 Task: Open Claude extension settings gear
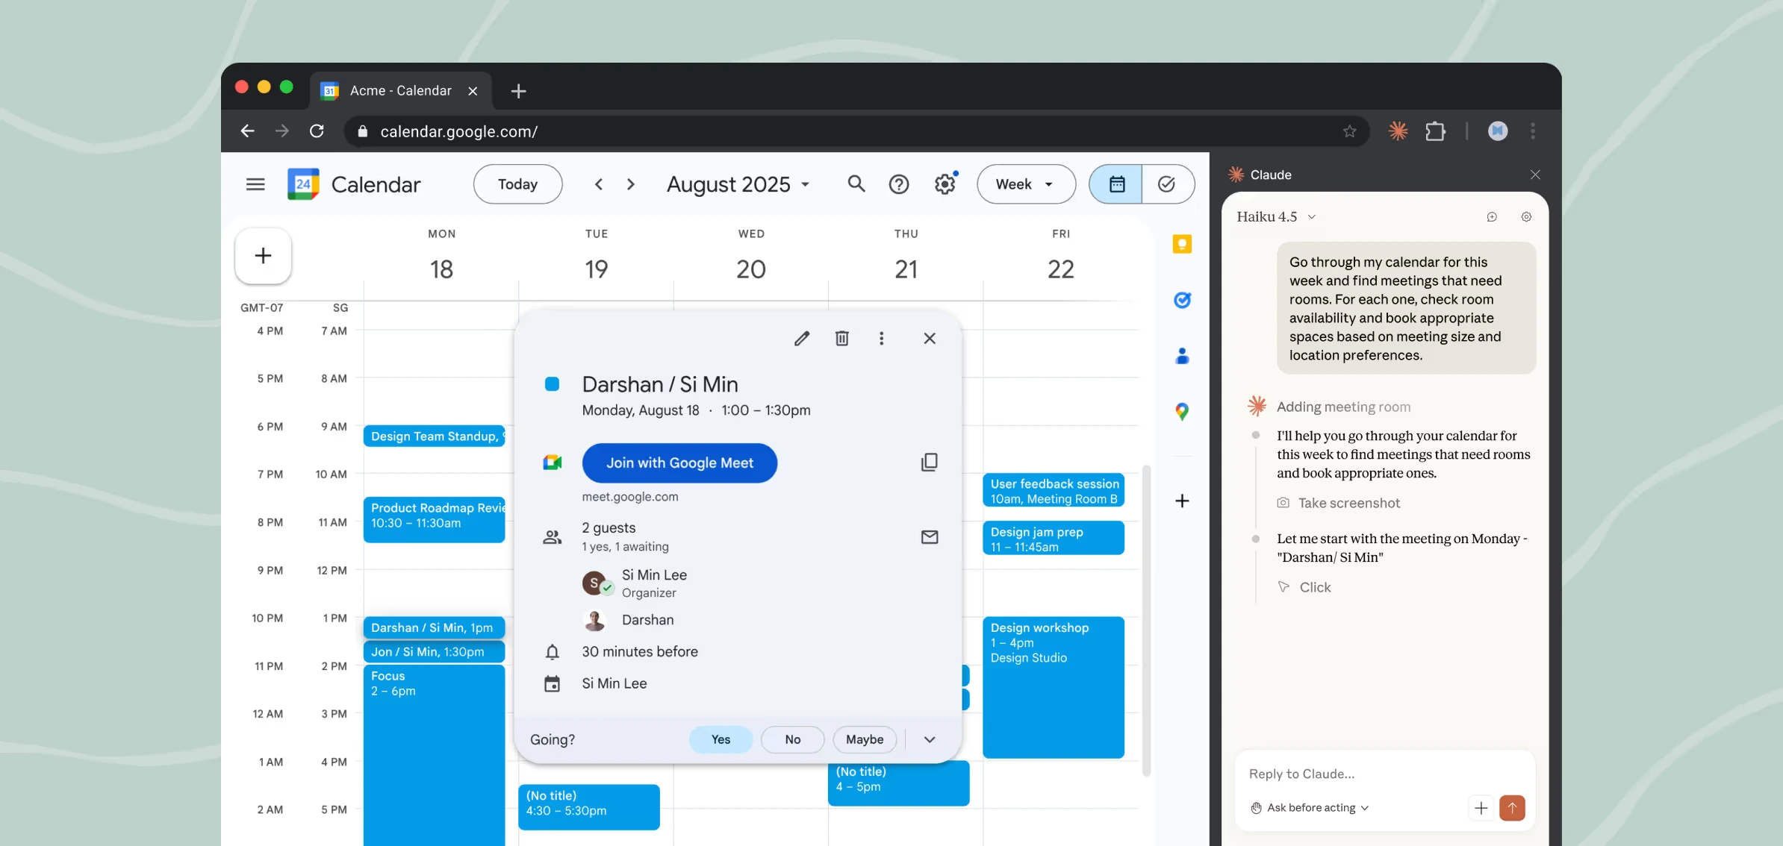[x=1525, y=216]
